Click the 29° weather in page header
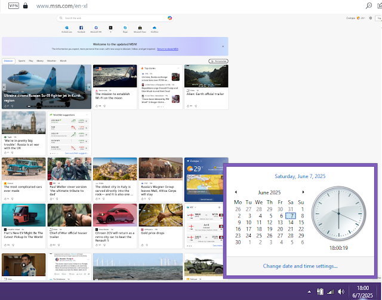This screenshot has width=382, height=300. pos(361,18)
